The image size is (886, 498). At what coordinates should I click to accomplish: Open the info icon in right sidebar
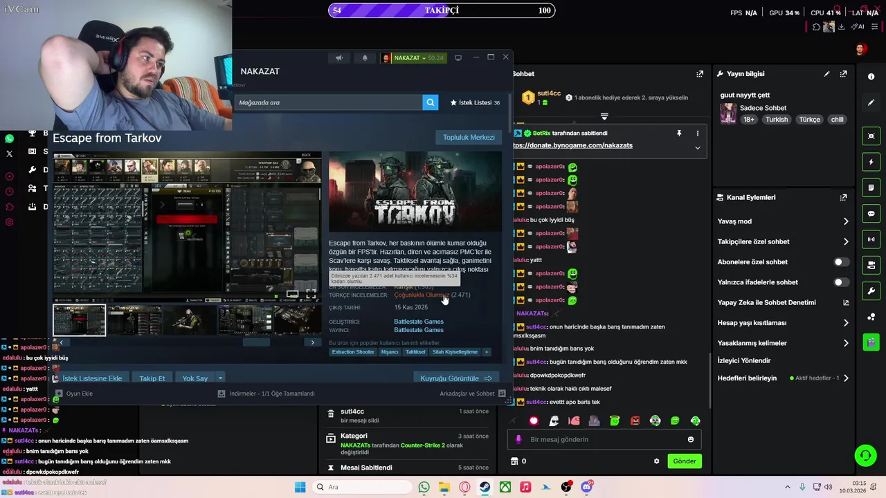click(871, 77)
